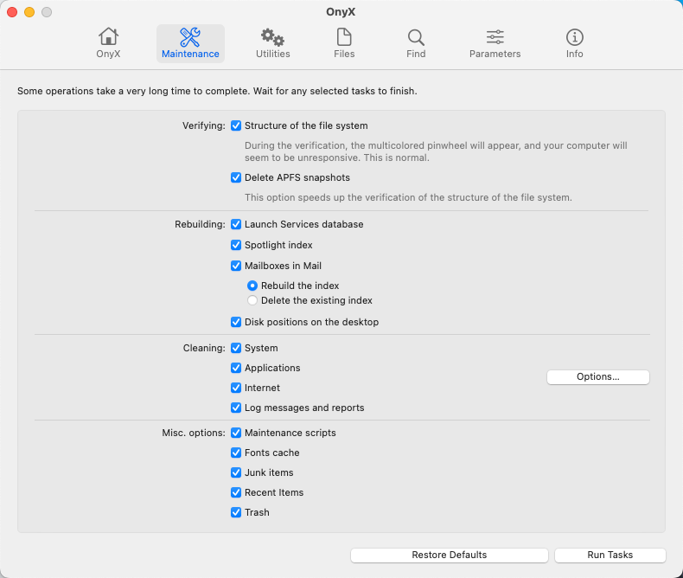Close the OnyX window
The height and width of the screenshot is (578, 683).
coord(12,12)
